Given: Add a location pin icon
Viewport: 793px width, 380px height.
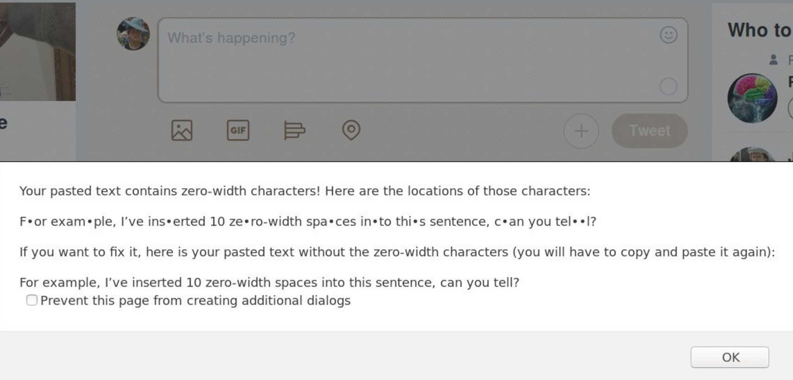Looking at the screenshot, I should [351, 130].
